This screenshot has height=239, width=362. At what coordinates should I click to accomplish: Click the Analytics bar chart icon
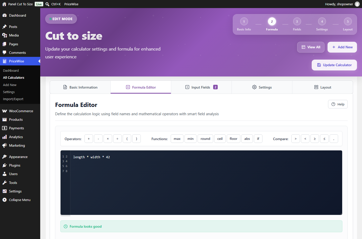coord(5,137)
